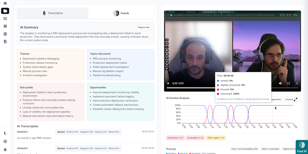Go to the Home icon in sidebar
The height and width of the screenshot is (154, 308).
[5, 3]
